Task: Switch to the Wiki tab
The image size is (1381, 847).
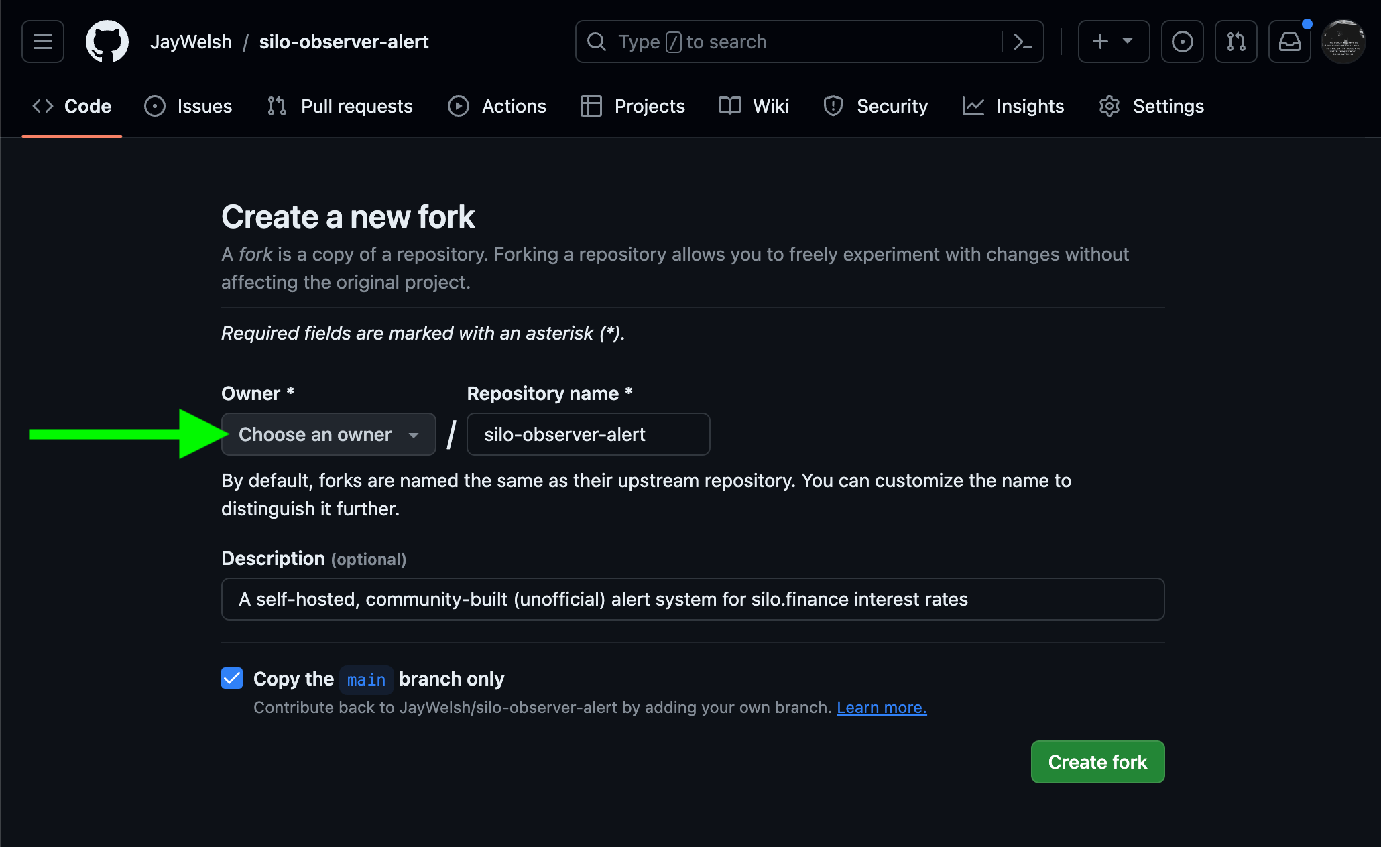Action: 754,106
